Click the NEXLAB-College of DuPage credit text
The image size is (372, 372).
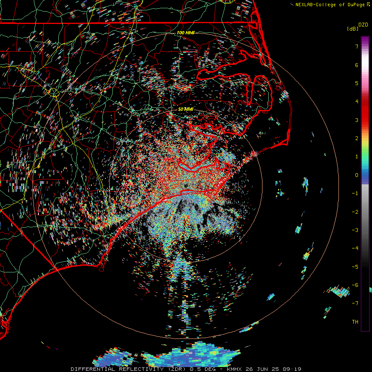click(330, 5)
